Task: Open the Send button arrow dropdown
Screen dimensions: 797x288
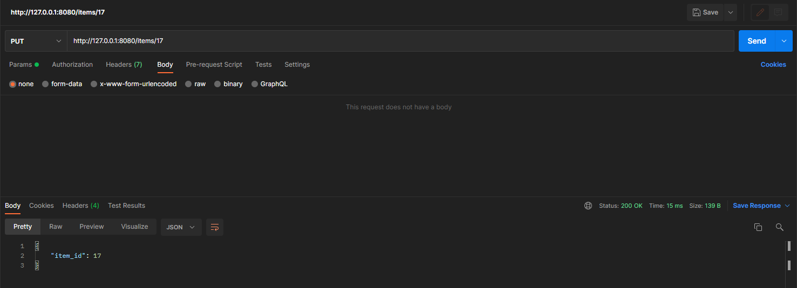Action: click(x=784, y=41)
